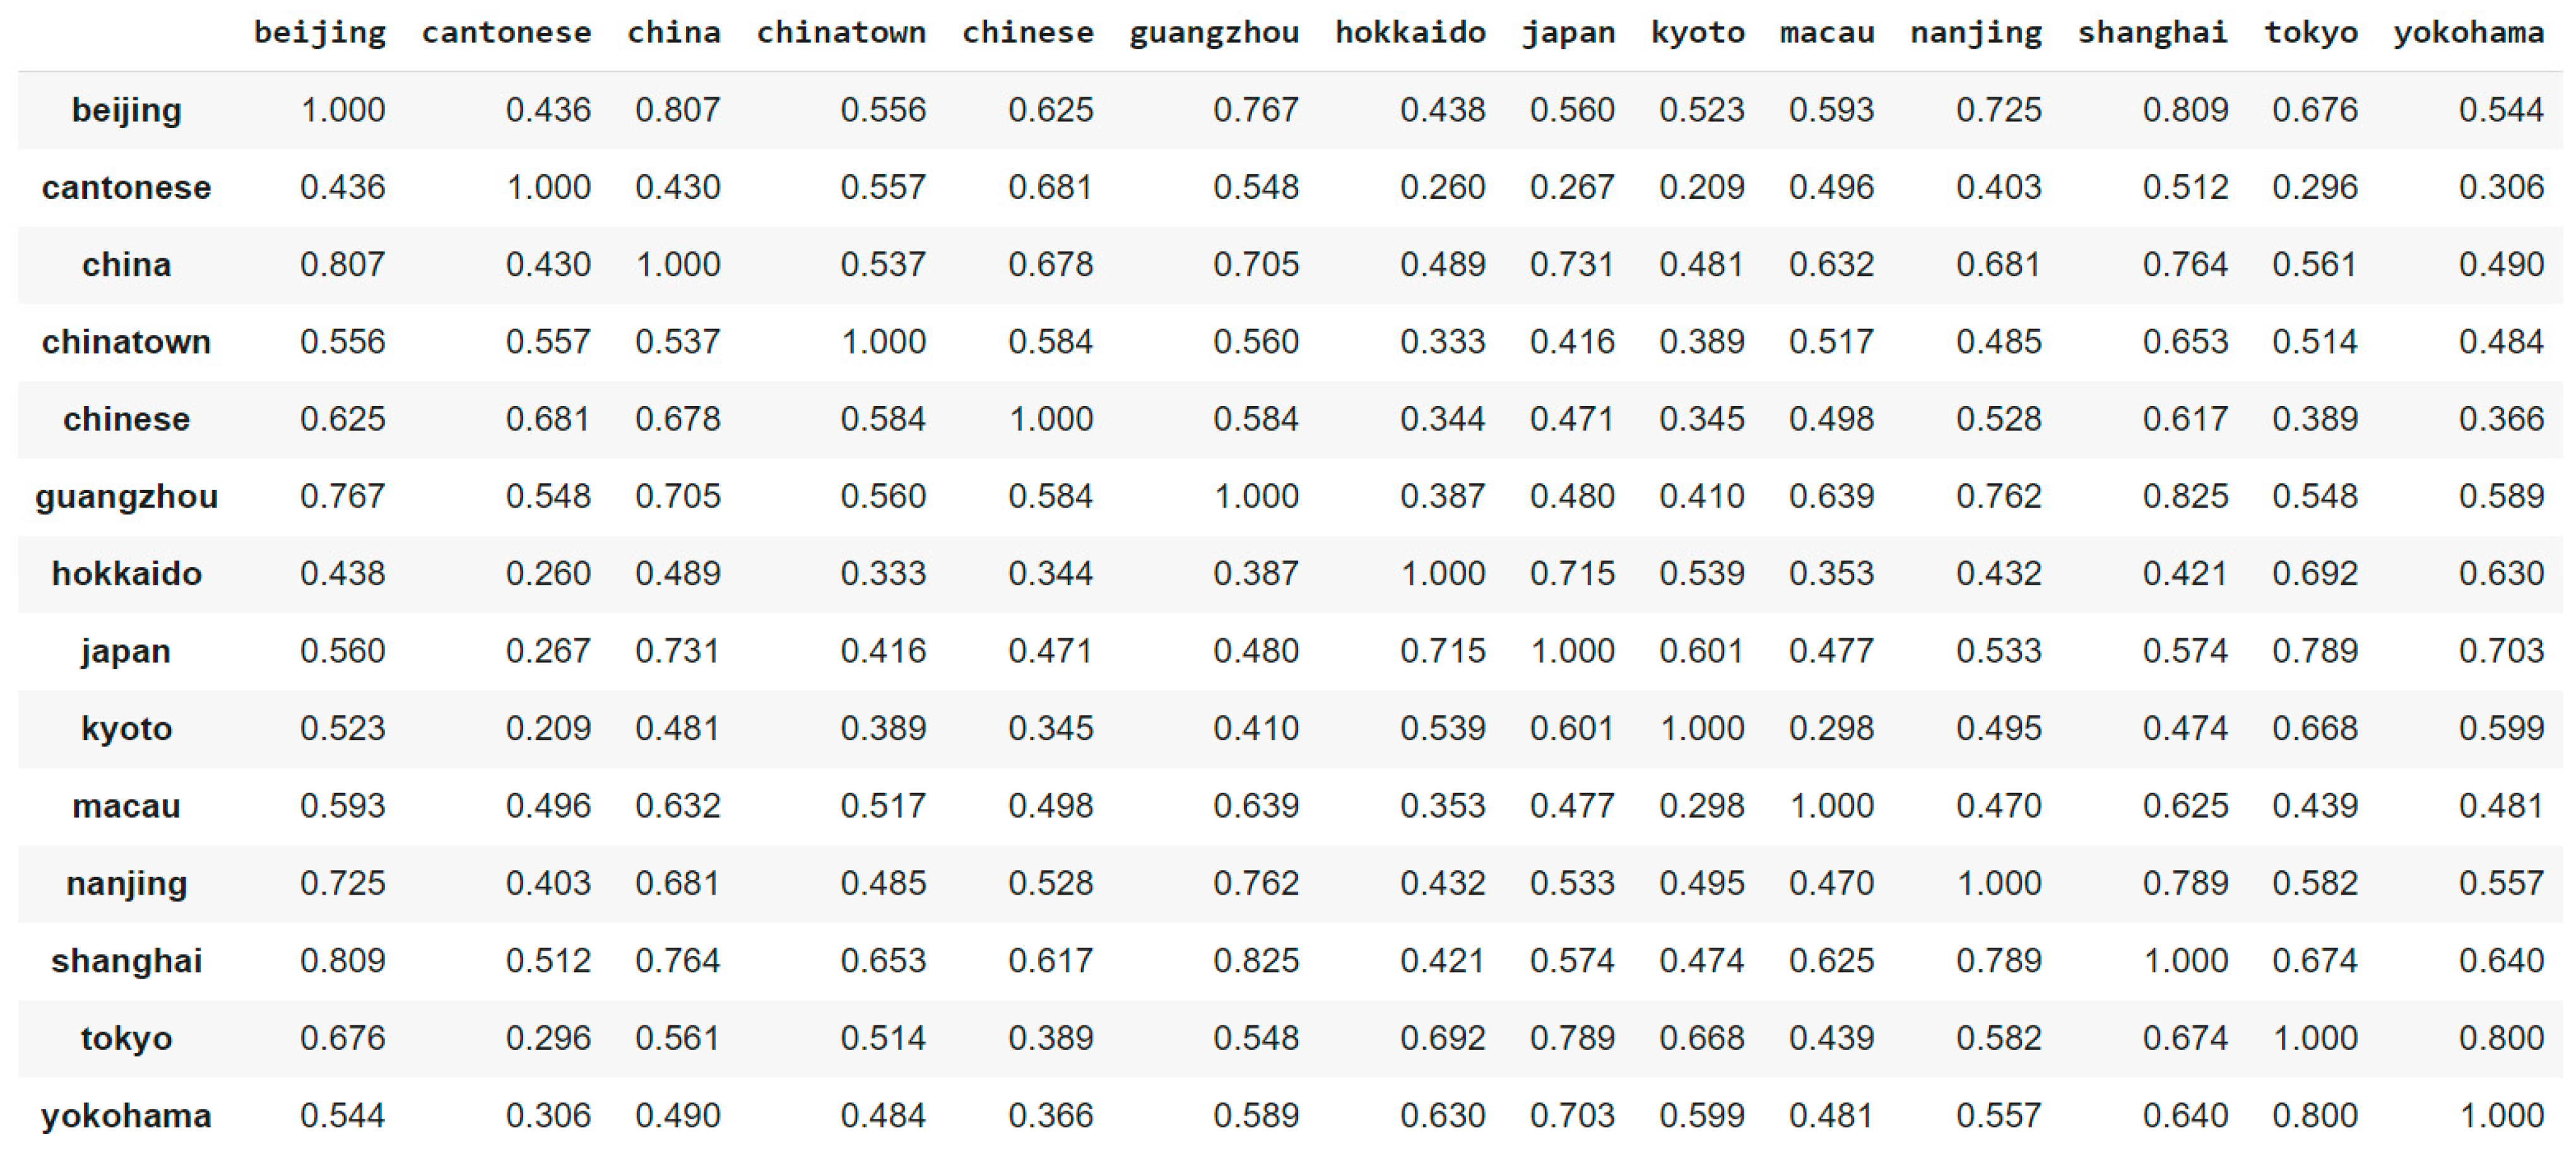Click the macau row label
This screenshot has height=1156, width=2576.
[x=126, y=806]
